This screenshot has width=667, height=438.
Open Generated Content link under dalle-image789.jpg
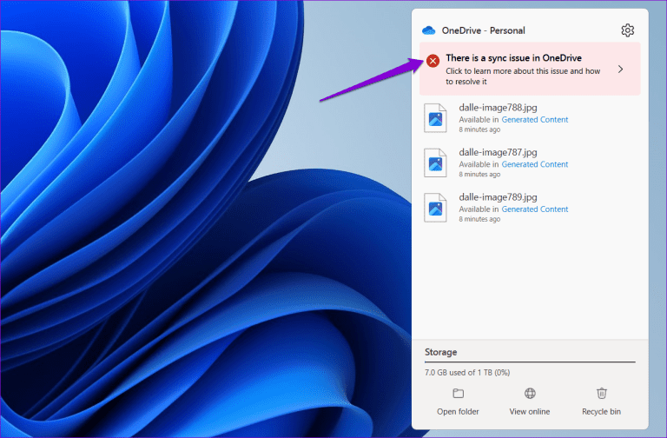click(x=535, y=209)
